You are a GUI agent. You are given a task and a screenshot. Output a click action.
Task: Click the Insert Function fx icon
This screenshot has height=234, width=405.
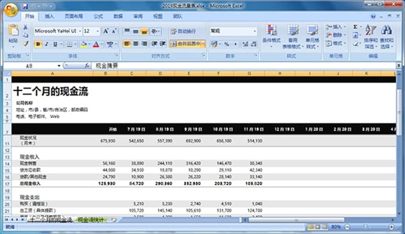pos(86,65)
